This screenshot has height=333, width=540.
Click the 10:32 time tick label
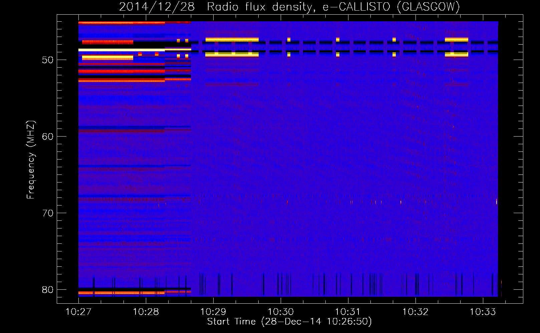416,312
